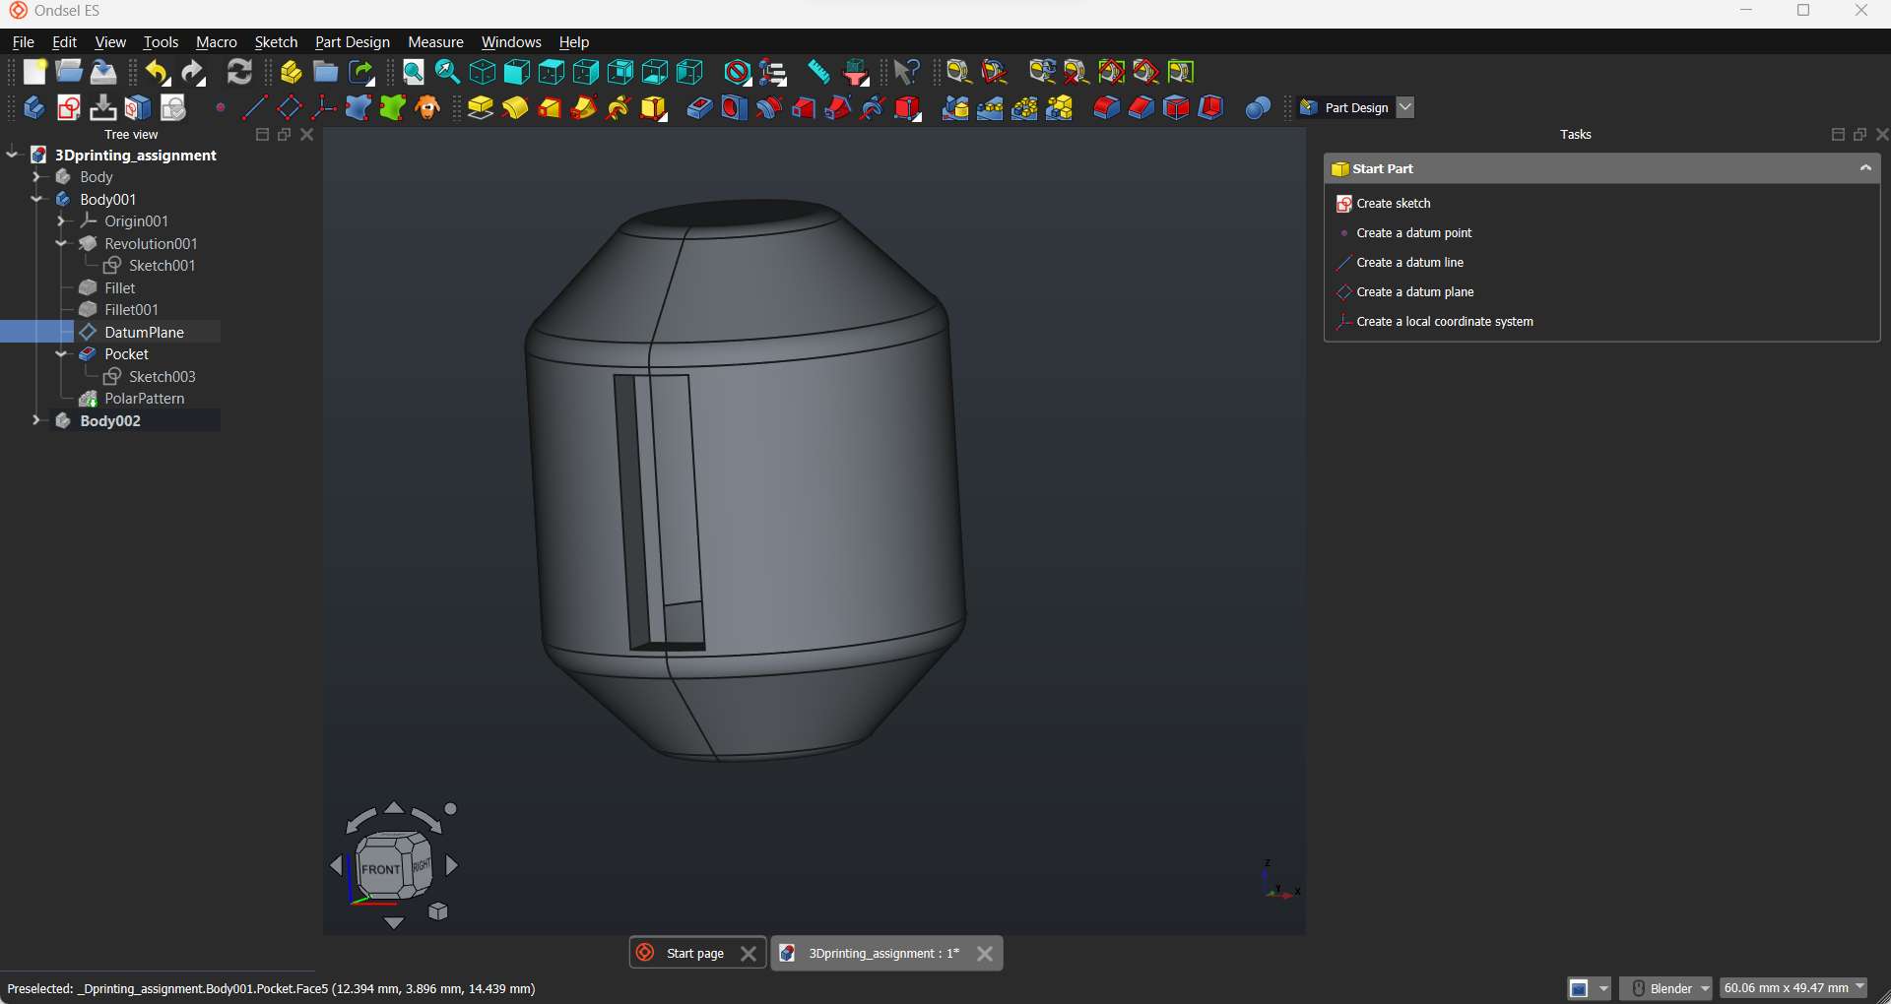Open the Sketch menu

coord(276,42)
